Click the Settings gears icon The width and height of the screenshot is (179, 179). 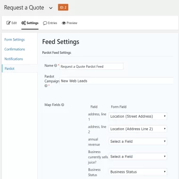click(x=24, y=23)
